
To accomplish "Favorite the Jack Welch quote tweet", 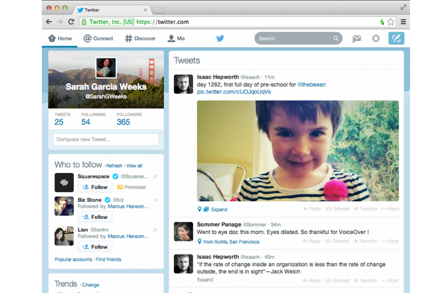I will click(x=365, y=281).
